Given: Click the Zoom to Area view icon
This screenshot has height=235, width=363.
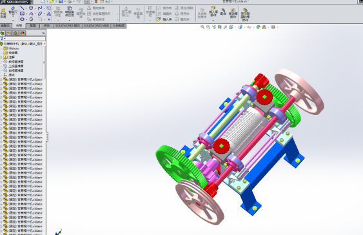Looking at the screenshot, I should click(x=208, y=27).
